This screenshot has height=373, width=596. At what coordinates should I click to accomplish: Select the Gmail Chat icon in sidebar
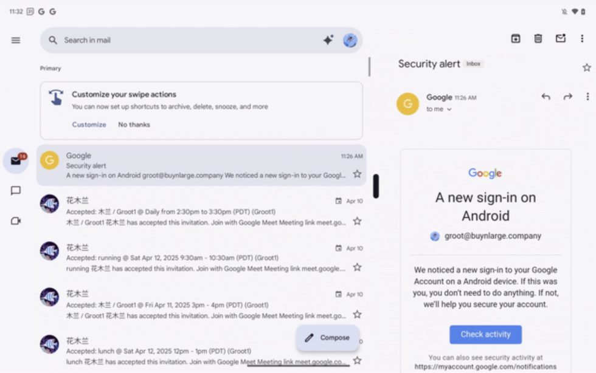[16, 190]
